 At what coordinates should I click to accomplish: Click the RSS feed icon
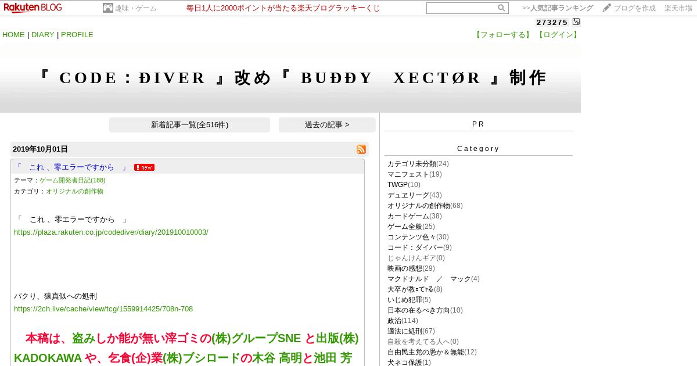tap(361, 149)
